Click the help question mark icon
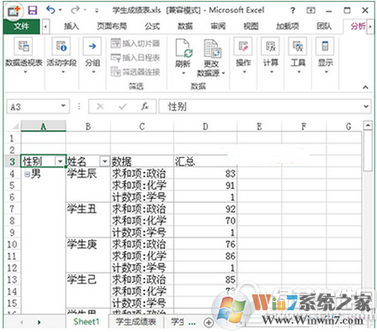The width and height of the screenshot is (377, 332). point(292,11)
